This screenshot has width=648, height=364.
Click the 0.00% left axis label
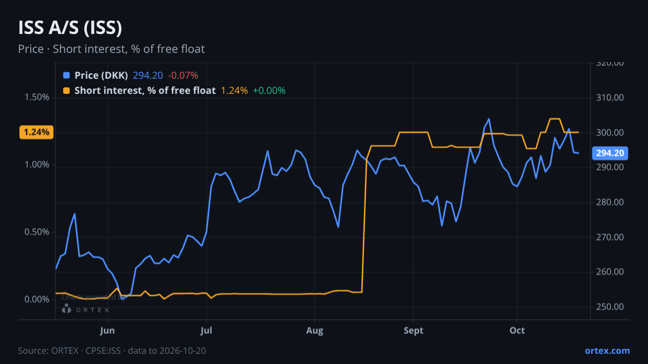tap(36, 300)
